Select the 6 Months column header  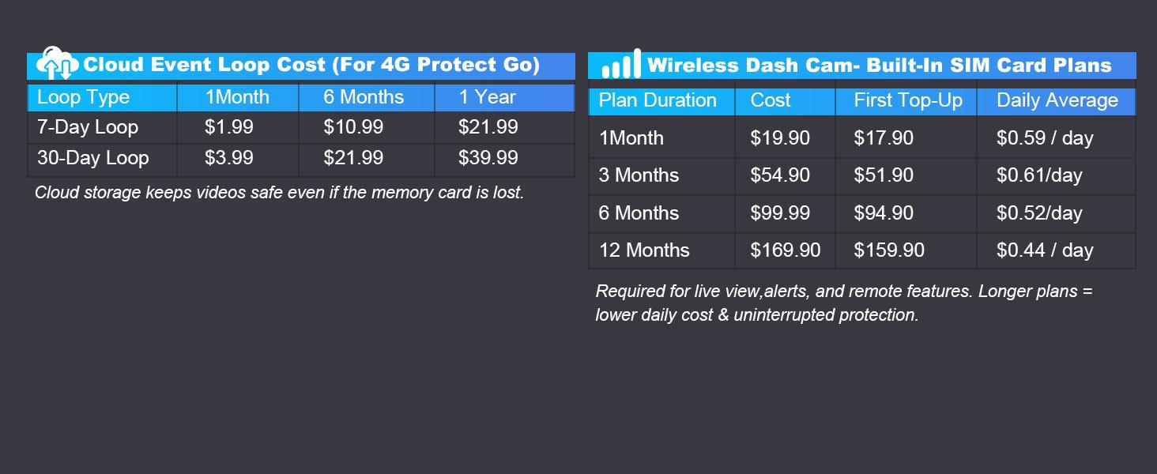click(364, 97)
